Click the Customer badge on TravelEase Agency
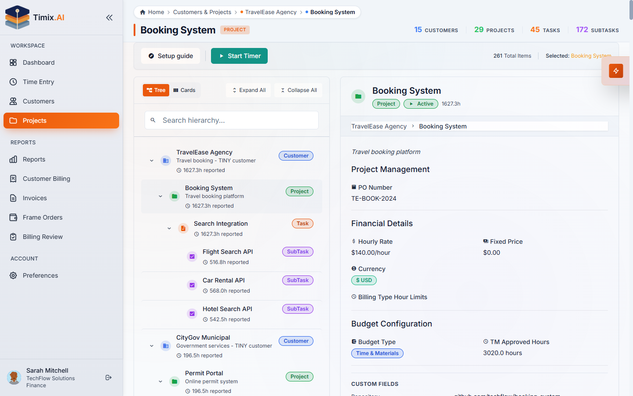633x396 pixels. click(x=296, y=156)
